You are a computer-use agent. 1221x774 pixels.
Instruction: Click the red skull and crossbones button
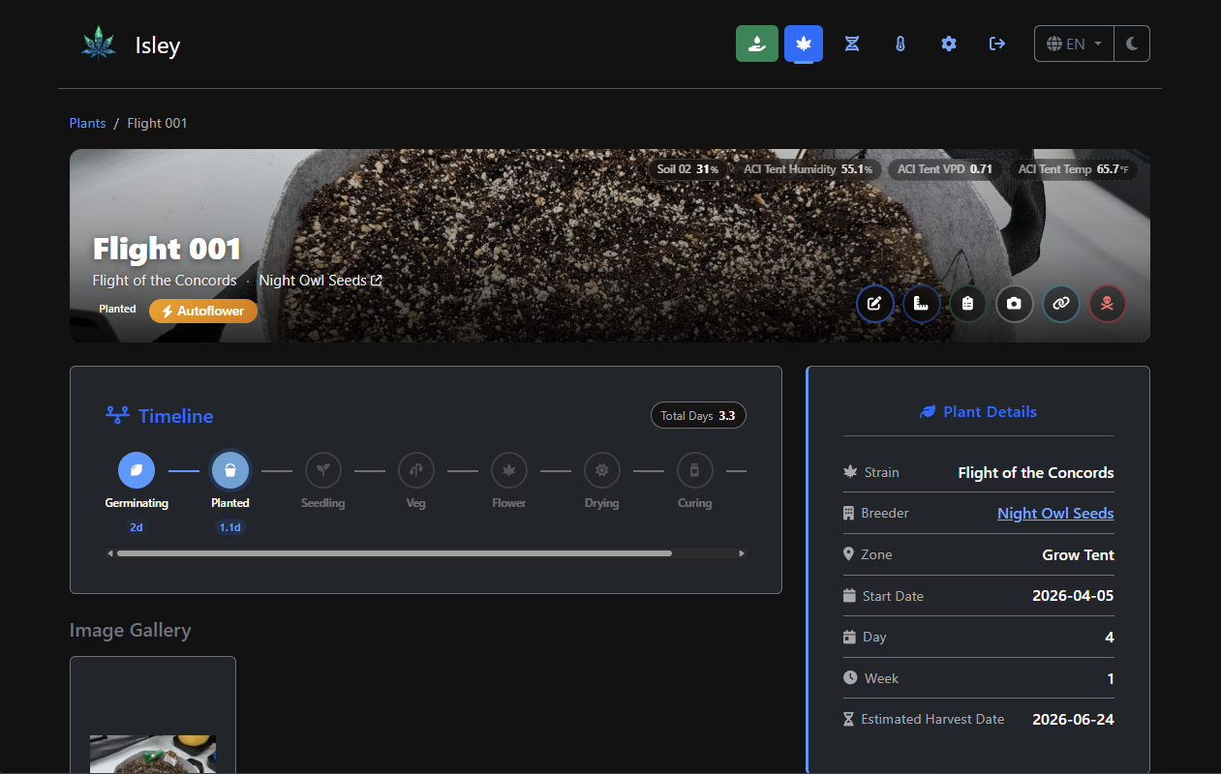click(x=1107, y=304)
